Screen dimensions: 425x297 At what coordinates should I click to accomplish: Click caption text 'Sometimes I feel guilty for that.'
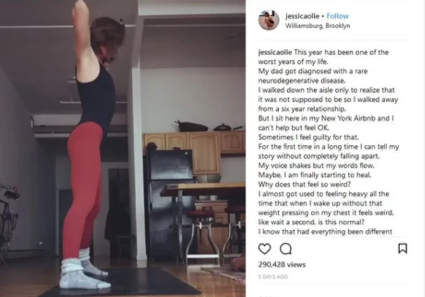(308, 137)
